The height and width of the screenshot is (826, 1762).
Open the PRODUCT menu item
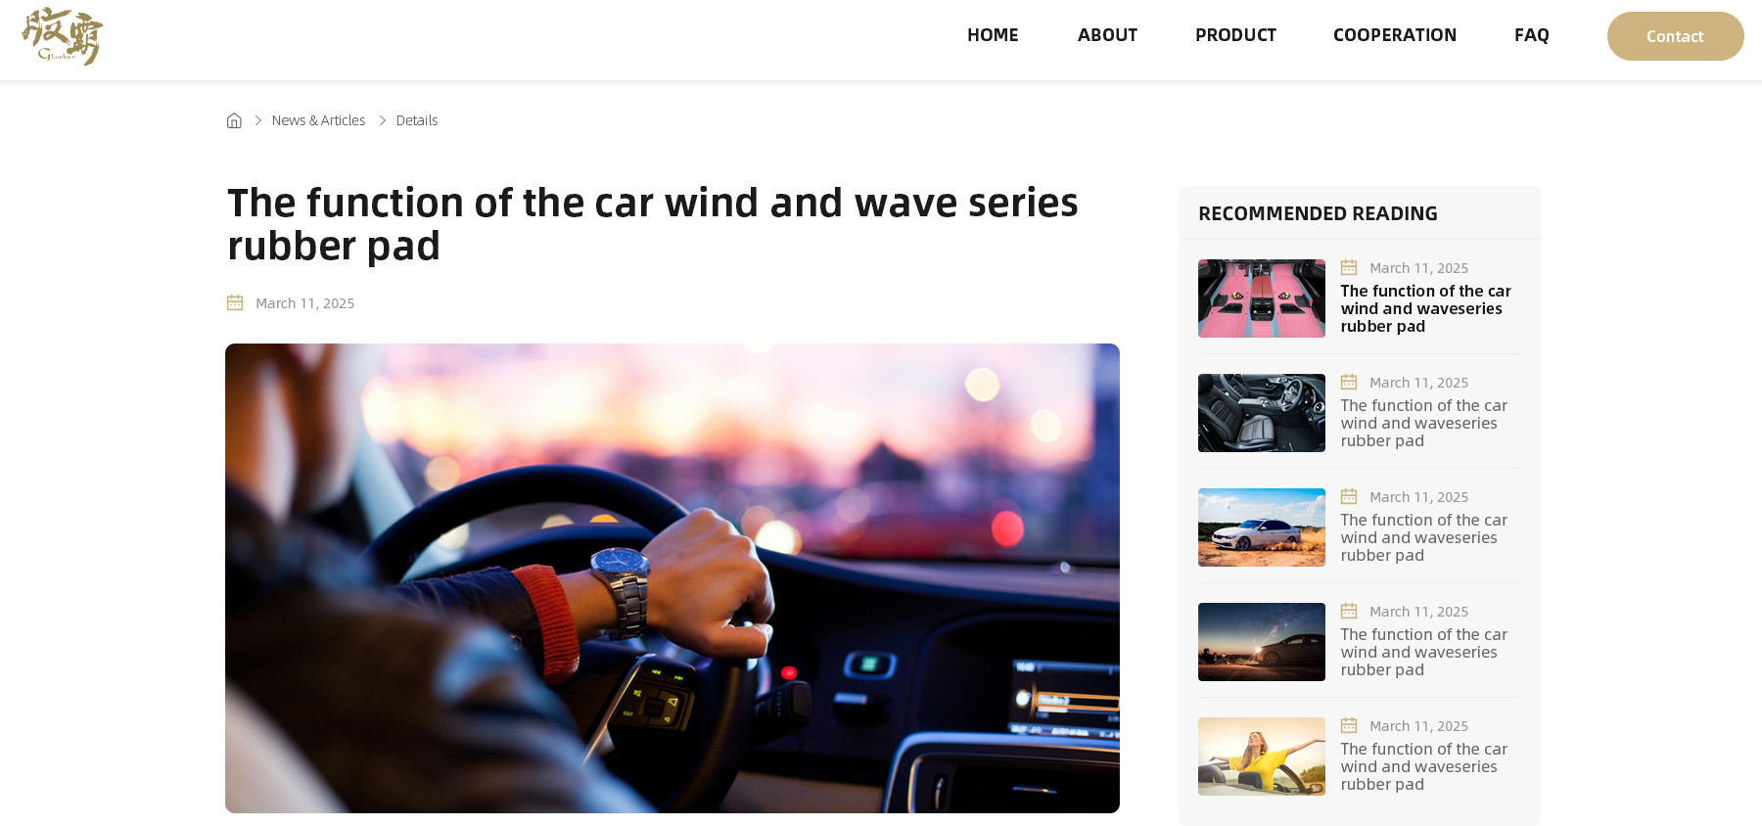click(x=1235, y=35)
